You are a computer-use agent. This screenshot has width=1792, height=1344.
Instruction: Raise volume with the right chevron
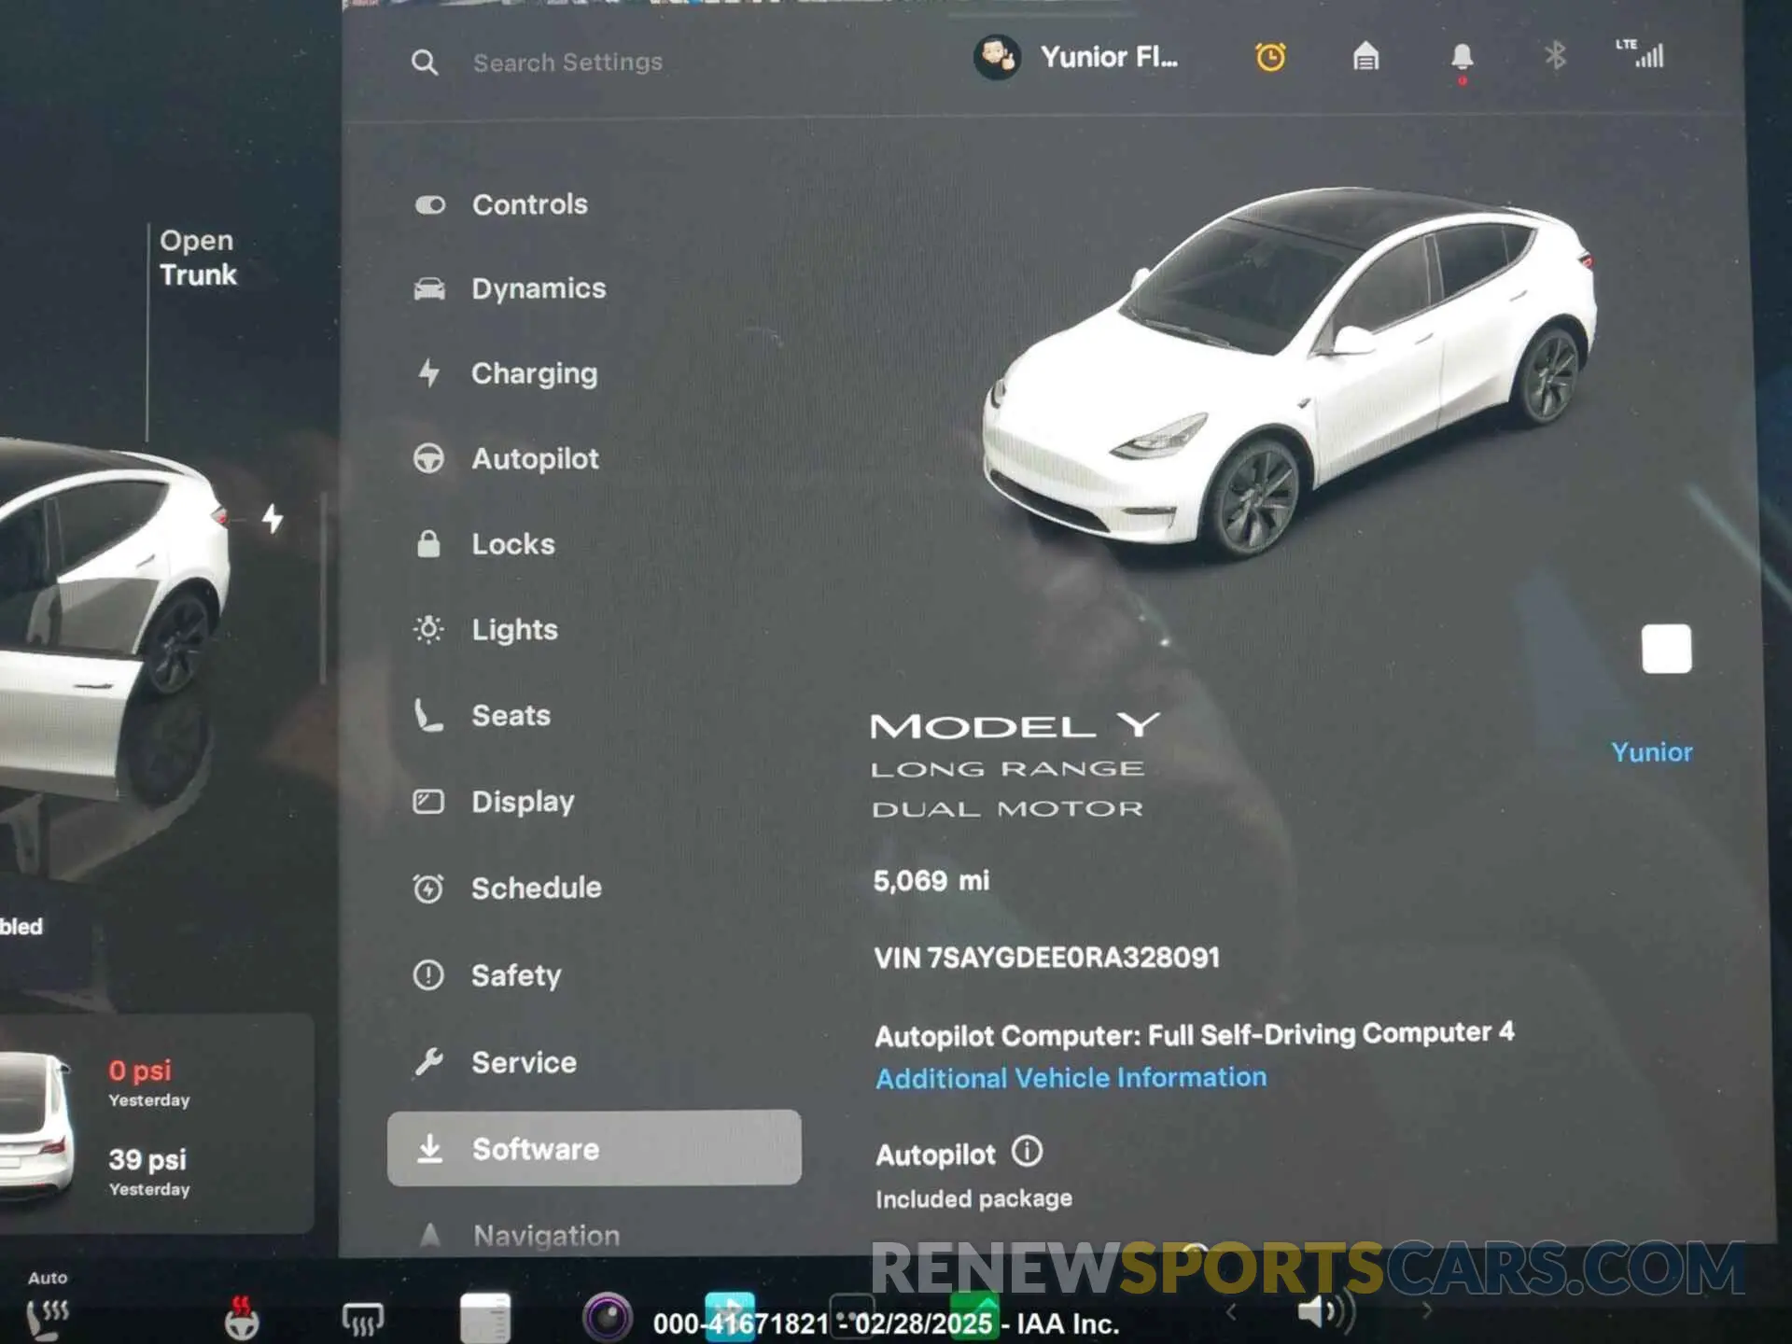1426,1310
